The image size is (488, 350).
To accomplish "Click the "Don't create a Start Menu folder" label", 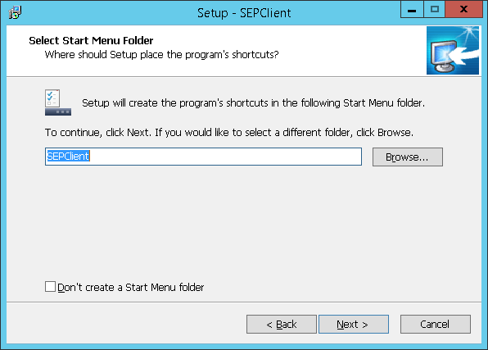I will (x=131, y=288).
